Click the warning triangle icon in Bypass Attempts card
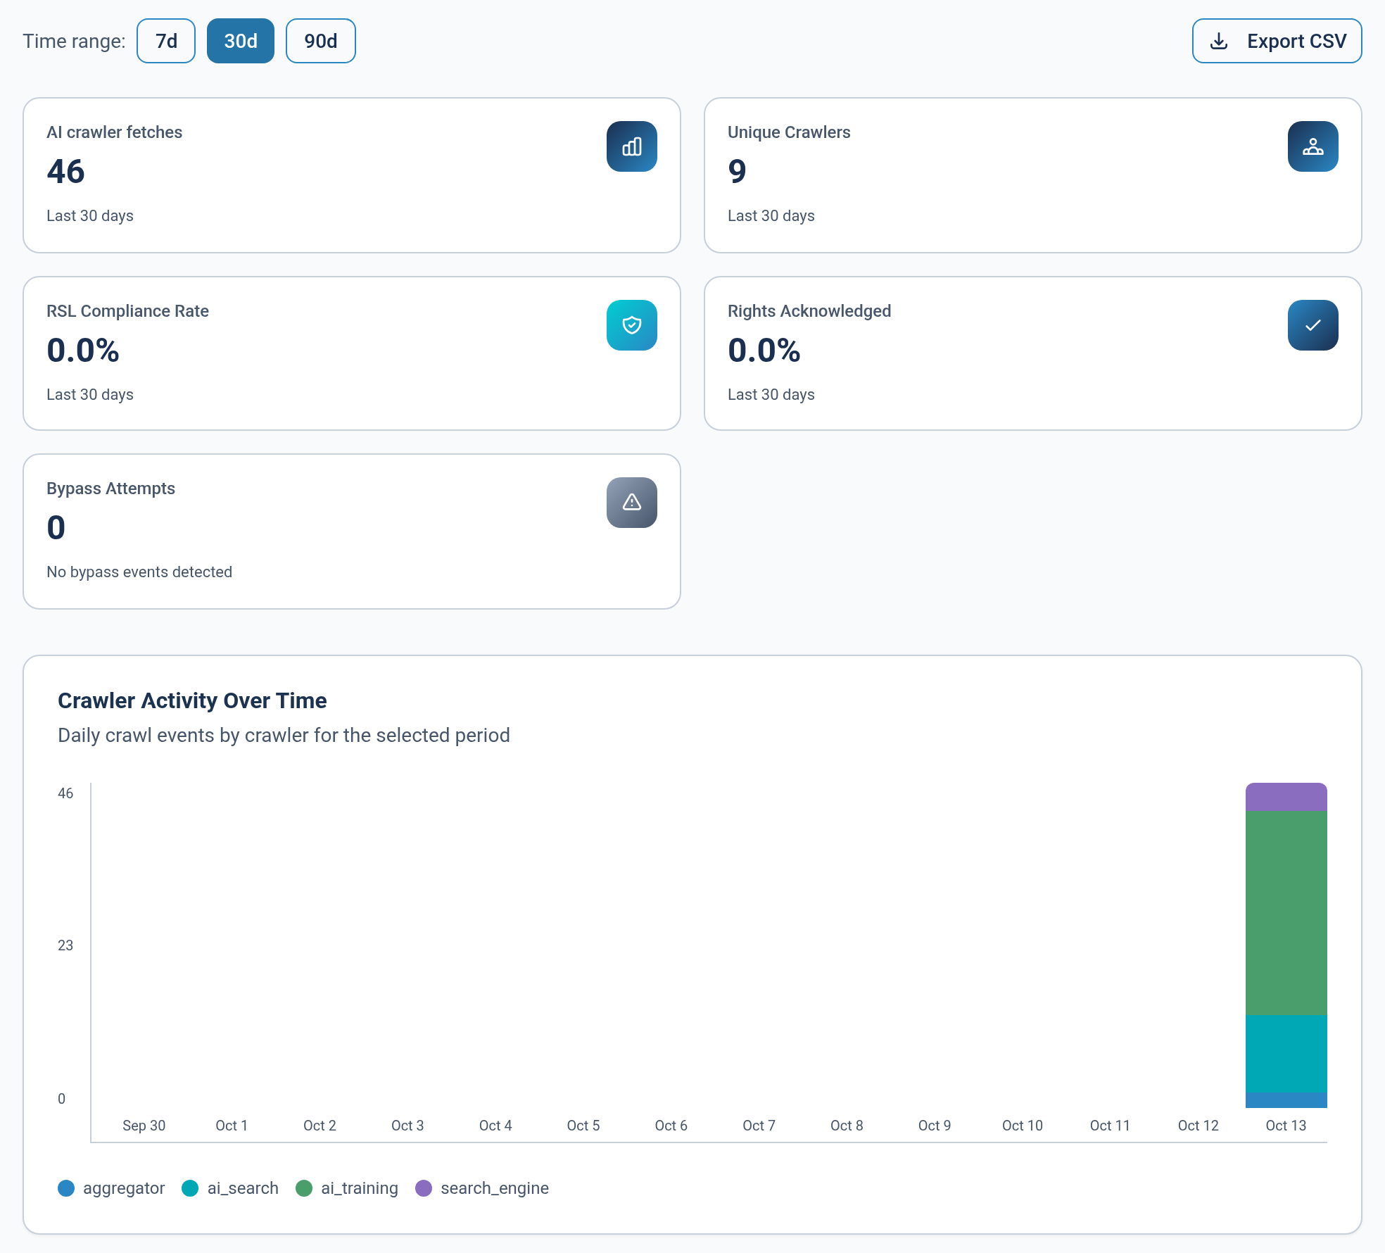The width and height of the screenshot is (1385, 1253). click(632, 503)
